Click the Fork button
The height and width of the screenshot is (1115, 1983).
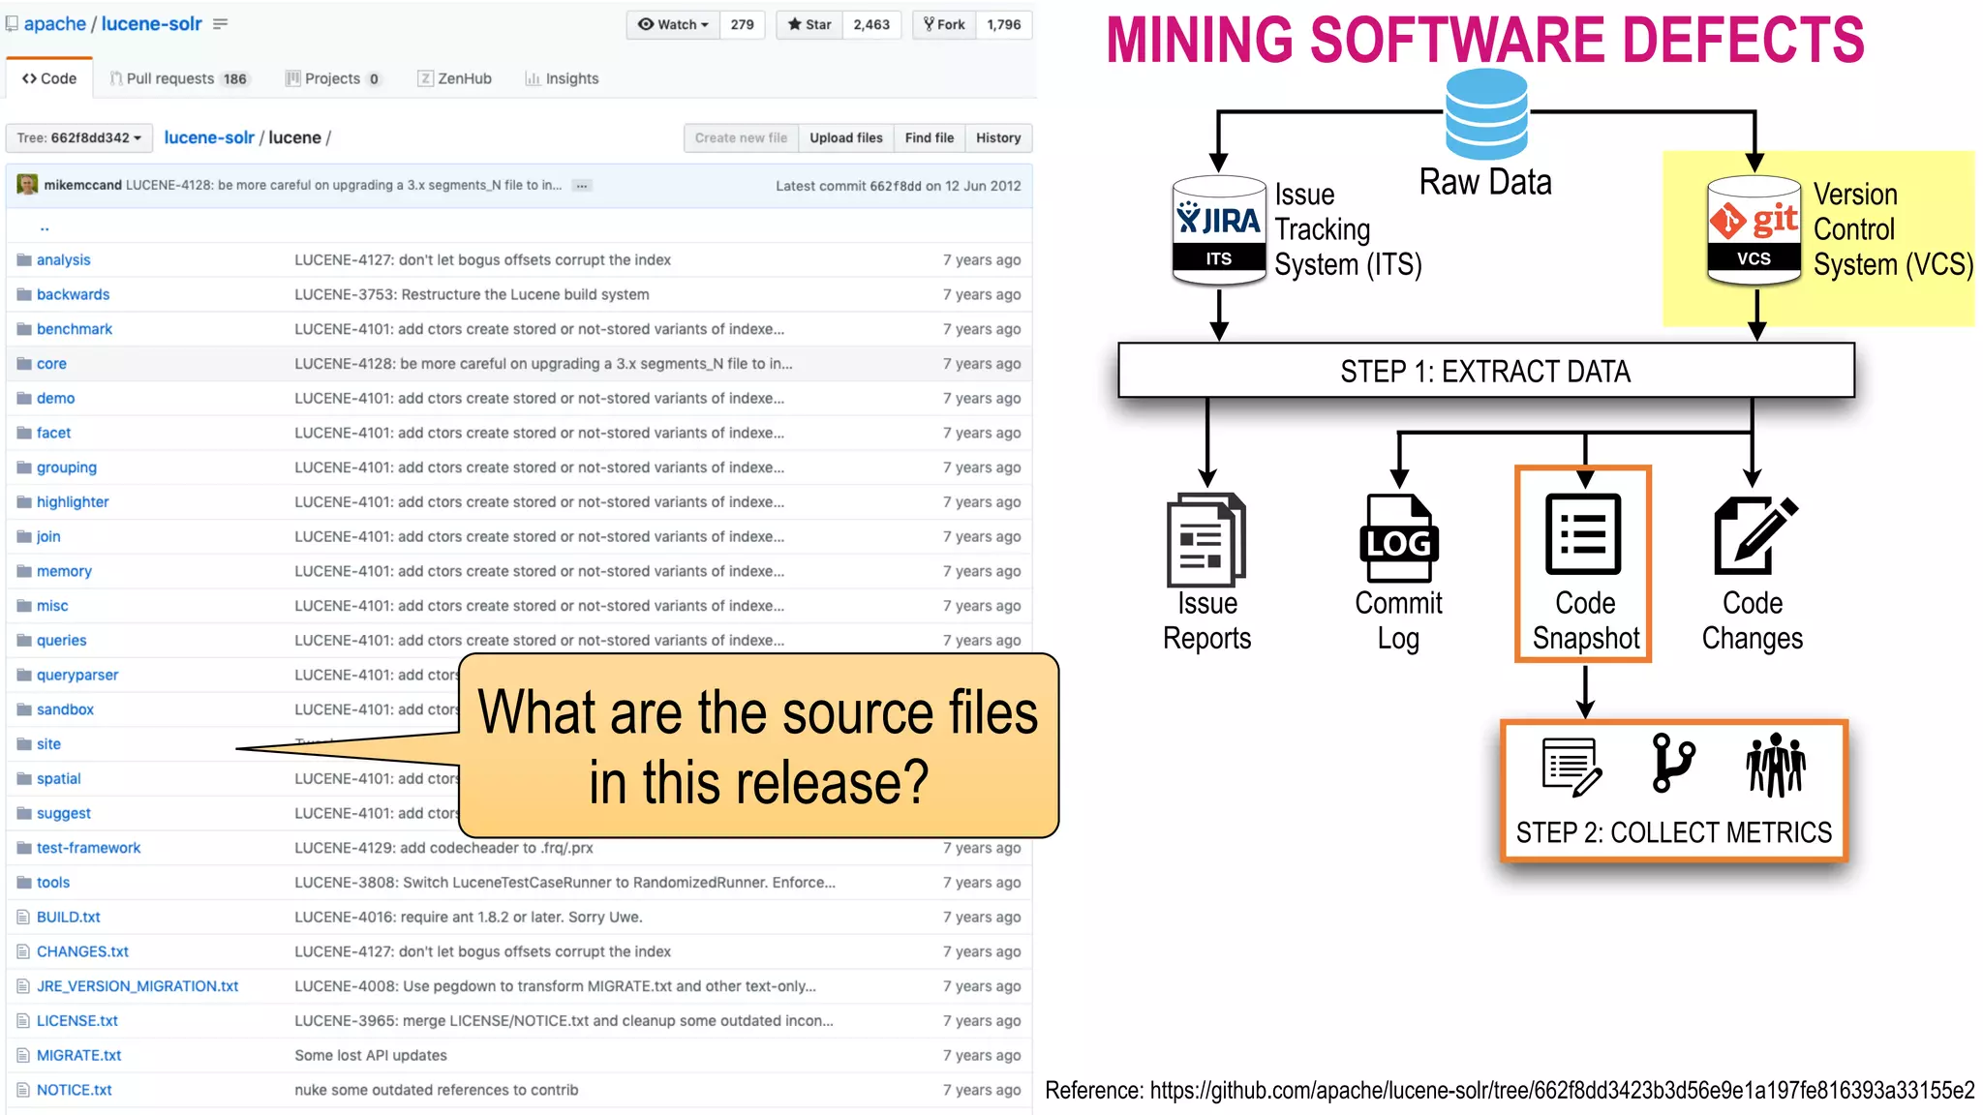[944, 24]
